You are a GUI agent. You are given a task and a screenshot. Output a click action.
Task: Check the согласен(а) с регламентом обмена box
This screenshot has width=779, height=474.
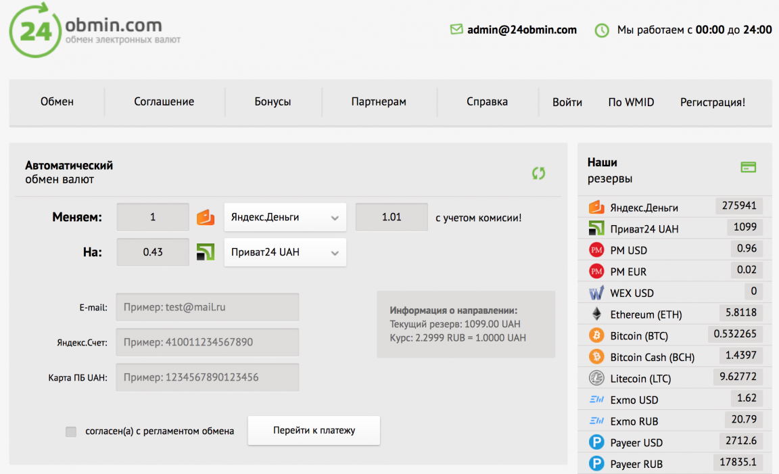click(71, 431)
